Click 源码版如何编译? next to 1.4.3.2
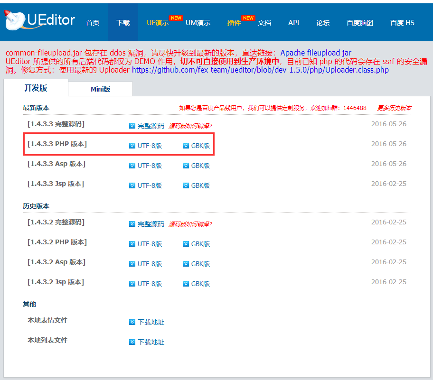433x380 pixels. tap(190, 224)
